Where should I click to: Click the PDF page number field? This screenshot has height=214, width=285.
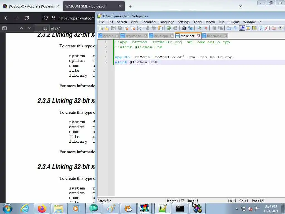[42, 28]
